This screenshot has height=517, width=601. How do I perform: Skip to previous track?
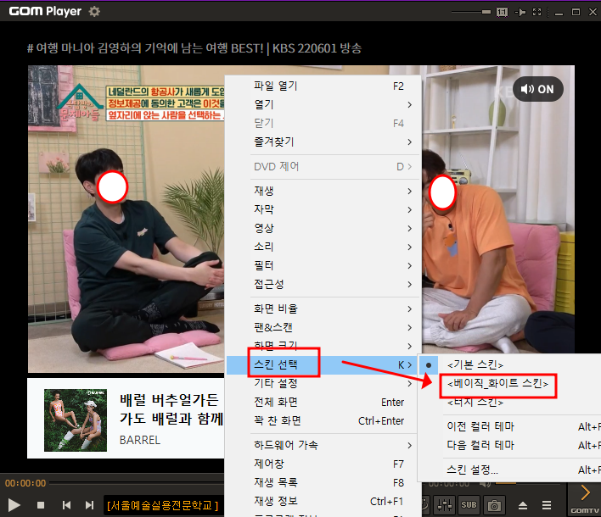66,505
